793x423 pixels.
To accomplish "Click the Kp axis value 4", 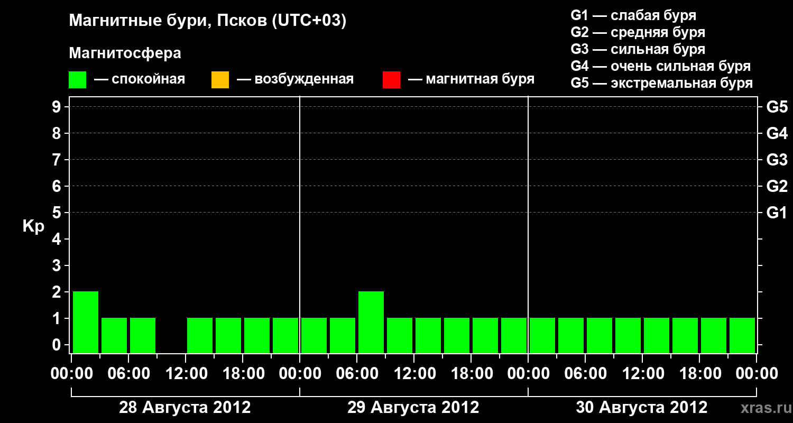I will point(58,239).
